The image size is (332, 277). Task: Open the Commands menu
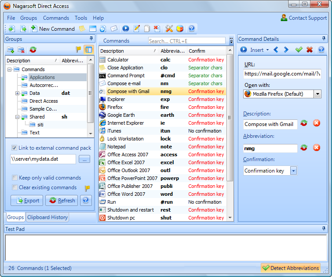tap(56, 18)
